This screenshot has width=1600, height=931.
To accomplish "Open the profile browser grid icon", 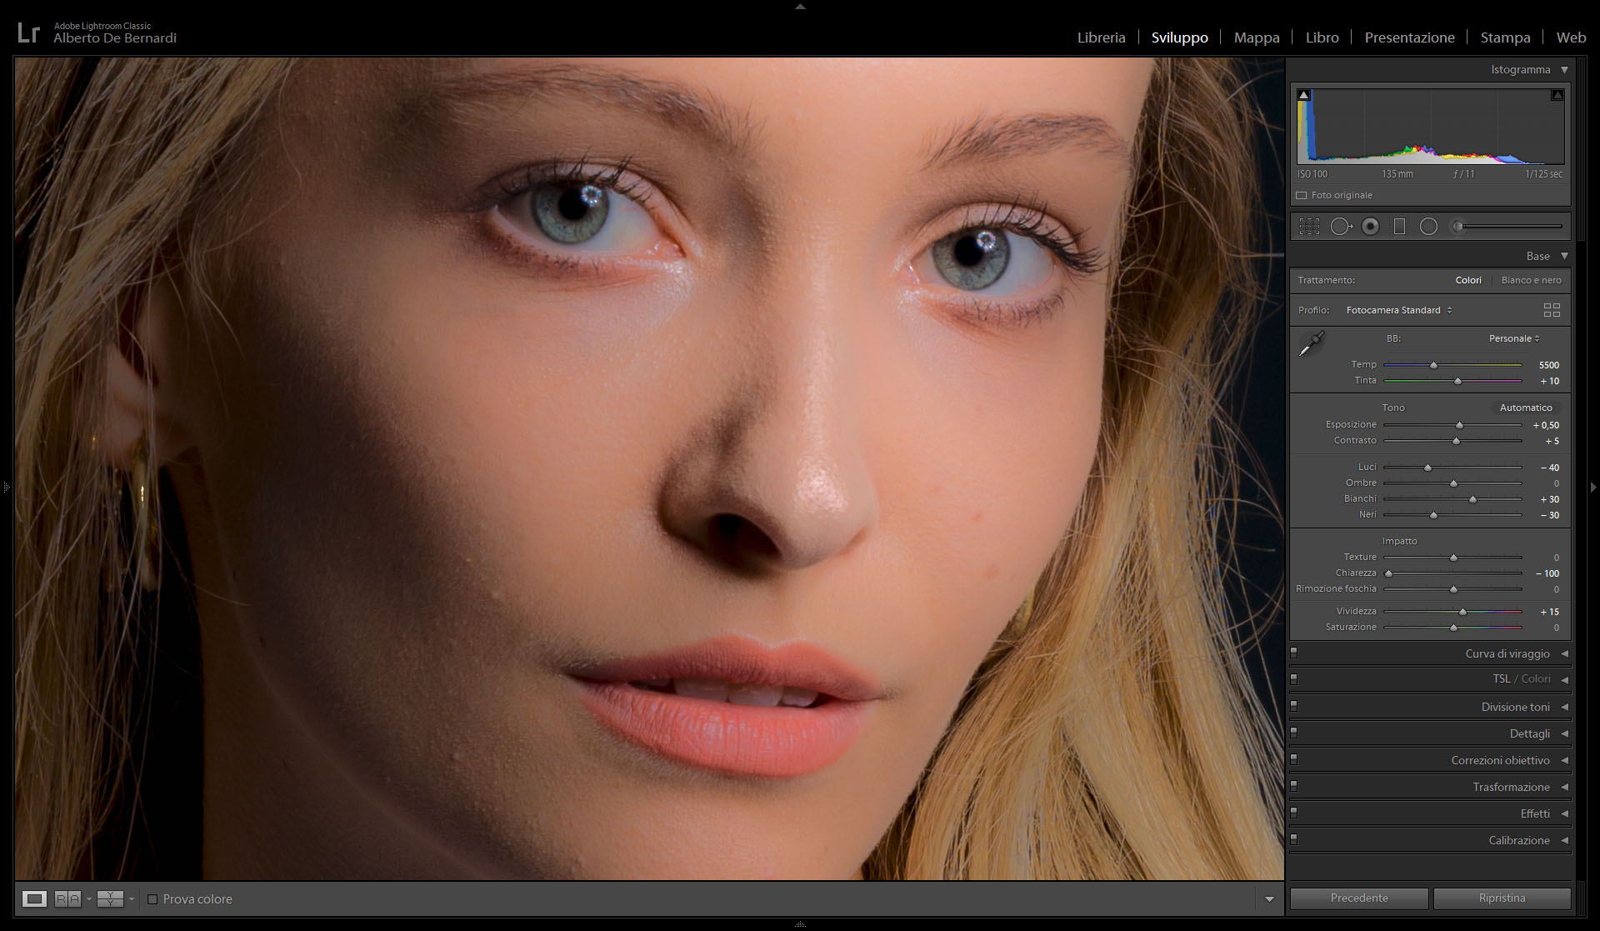I will click(1551, 310).
